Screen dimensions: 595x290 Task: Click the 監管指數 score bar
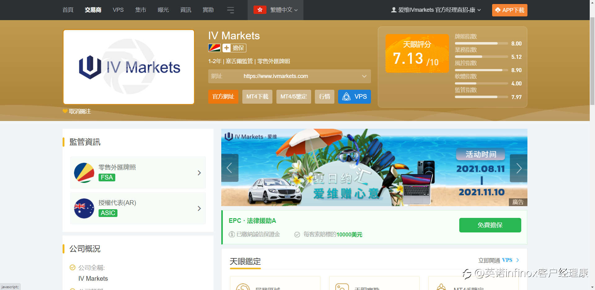[481, 97]
